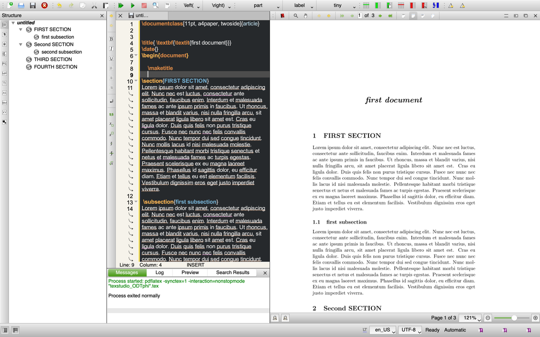Stop compilation with the red square
The height and width of the screenshot is (337, 540).
[x=144, y=5]
